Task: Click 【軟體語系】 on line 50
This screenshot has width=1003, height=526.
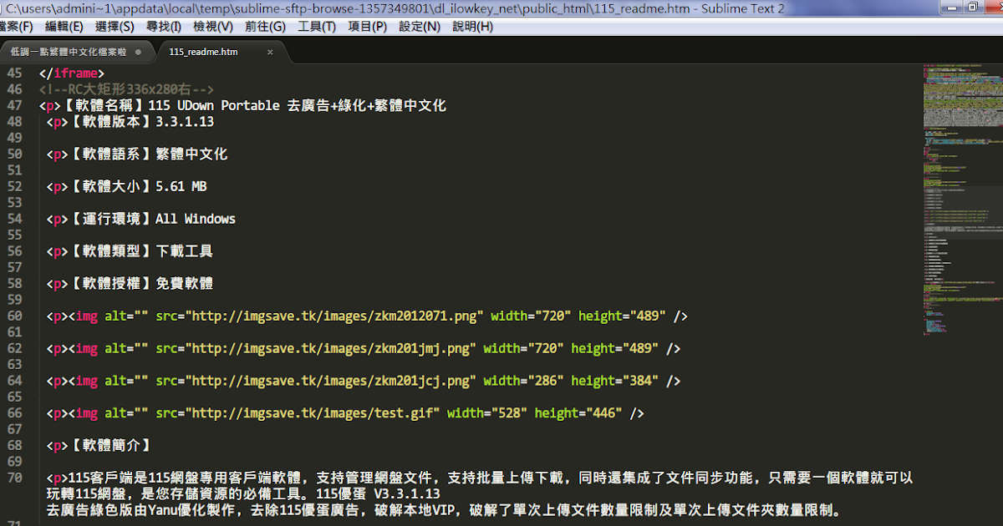Action: (x=111, y=154)
